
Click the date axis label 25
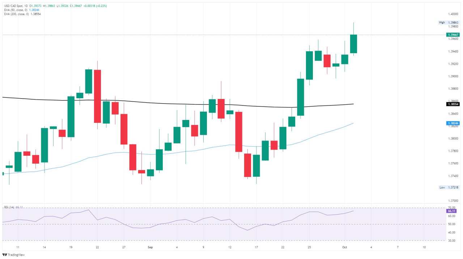pos(309,247)
